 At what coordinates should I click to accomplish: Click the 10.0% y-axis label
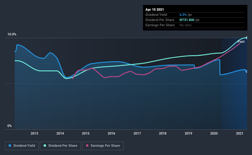[x=12, y=34]
